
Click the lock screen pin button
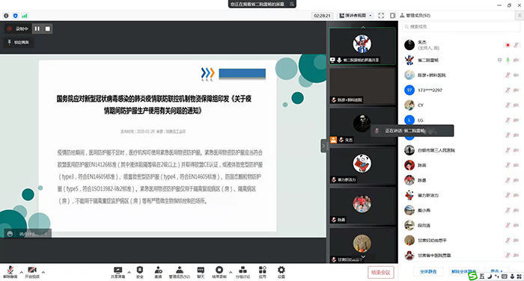click(x=19, y=43)
